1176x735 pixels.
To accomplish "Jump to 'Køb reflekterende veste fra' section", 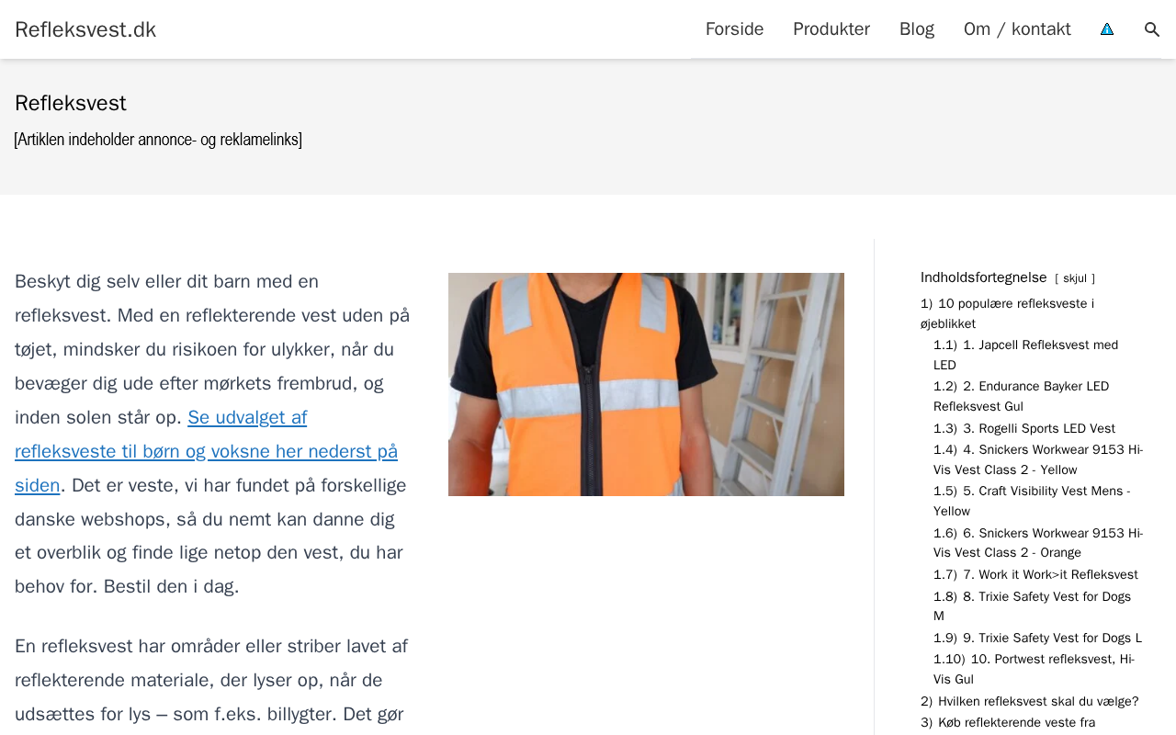I will click(1008, 722).
